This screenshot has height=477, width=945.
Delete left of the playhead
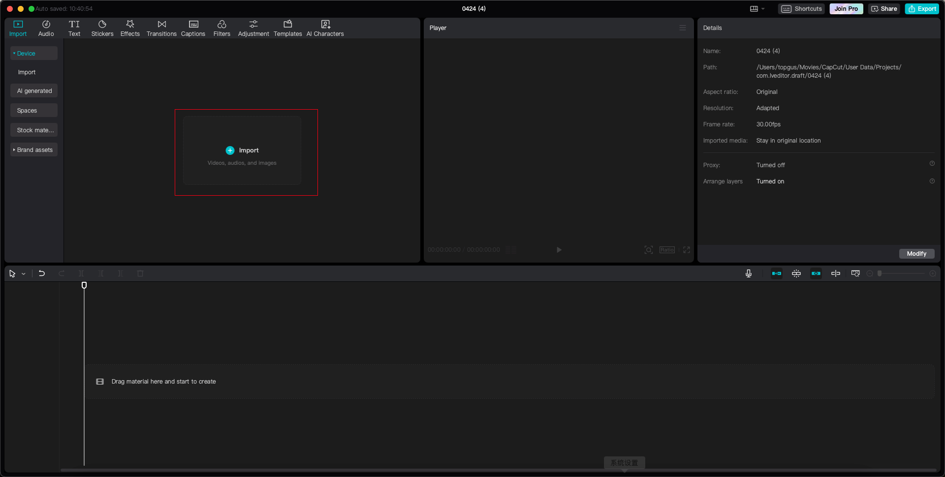101,273
